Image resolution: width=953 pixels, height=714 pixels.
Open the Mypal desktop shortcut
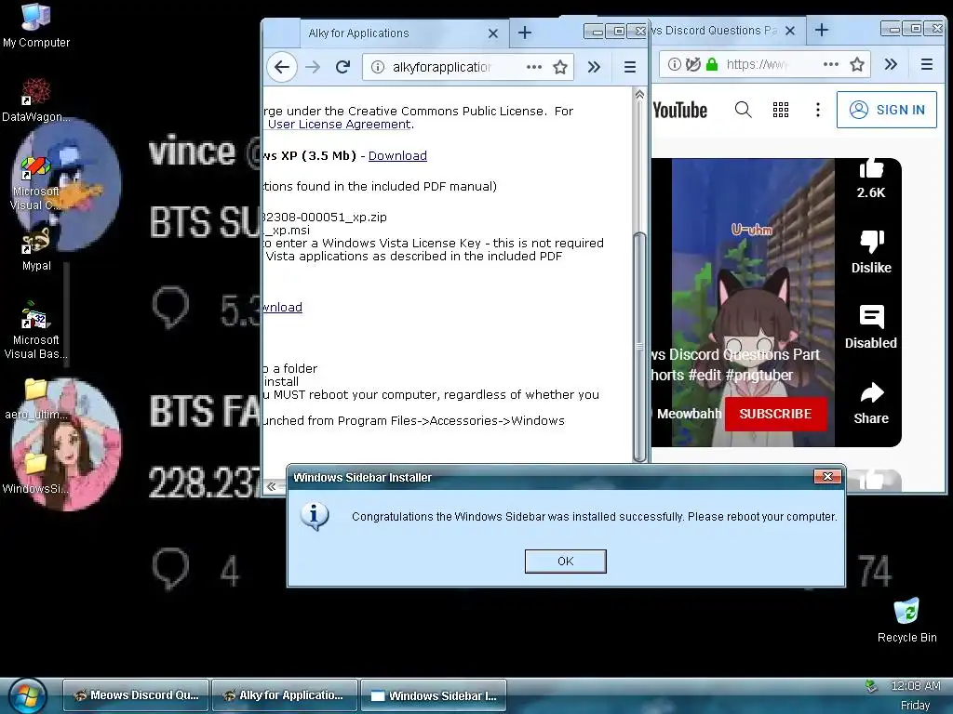[36, 249]
